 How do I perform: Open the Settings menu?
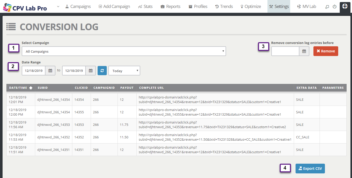[x=279, y=7]
